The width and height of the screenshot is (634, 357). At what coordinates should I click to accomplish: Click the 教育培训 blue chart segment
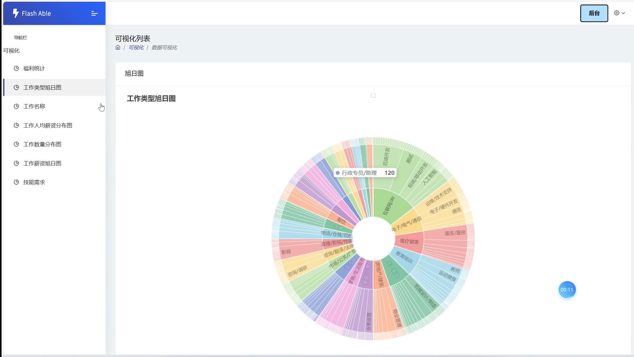tap(405, 258)
